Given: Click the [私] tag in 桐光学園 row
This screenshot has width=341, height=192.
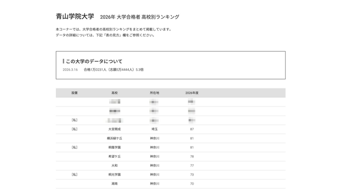Looking at the screenshot, I should pyautogui.click(x=75, y=175).
